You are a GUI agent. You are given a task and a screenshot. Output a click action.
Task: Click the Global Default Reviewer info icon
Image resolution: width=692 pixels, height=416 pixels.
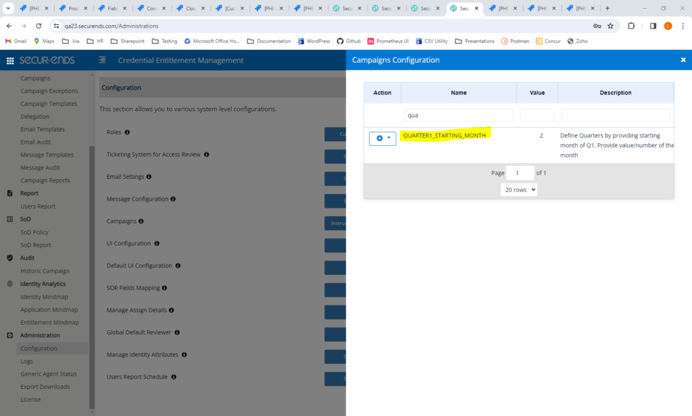(177, 332)
